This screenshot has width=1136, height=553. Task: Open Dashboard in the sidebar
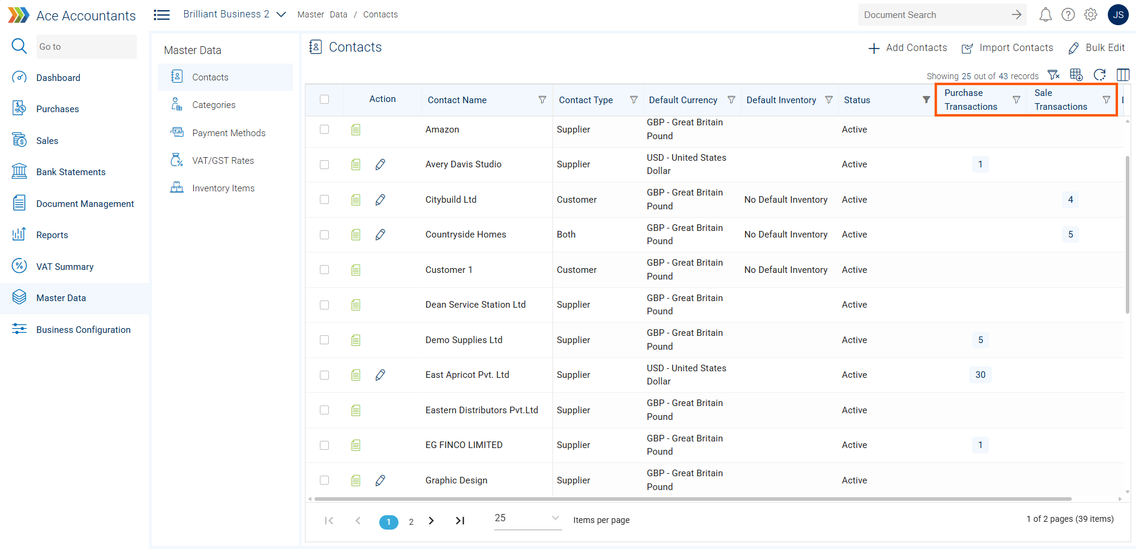click(58, 78)
